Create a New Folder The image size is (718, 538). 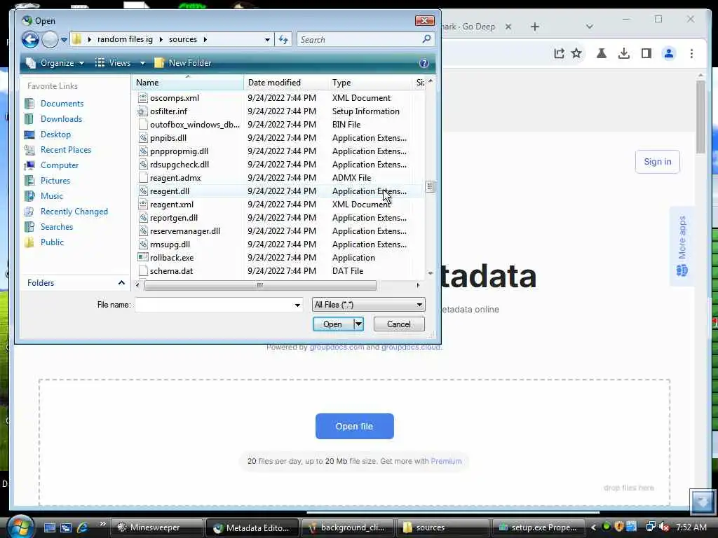[183, 63]
